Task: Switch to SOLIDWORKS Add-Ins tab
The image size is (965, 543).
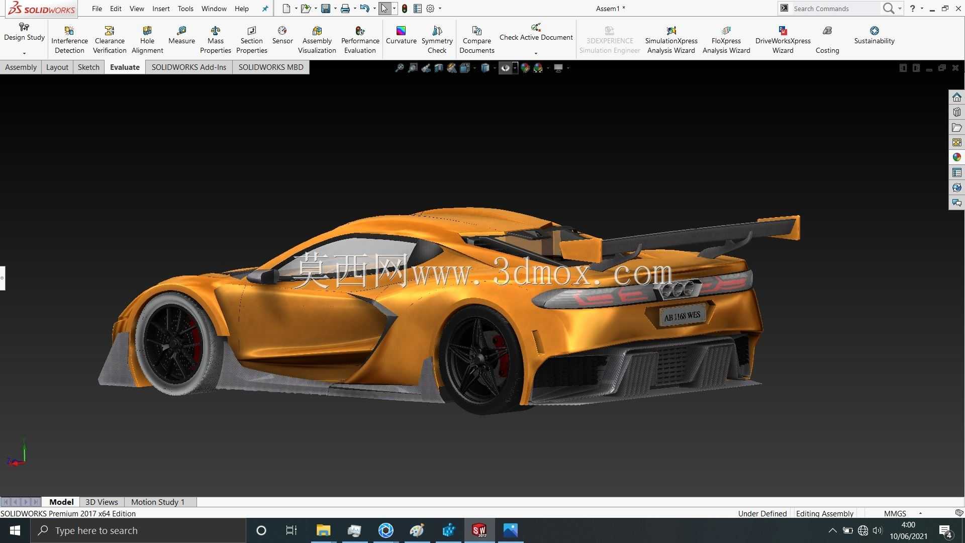Action: click(x=189, y=67)
